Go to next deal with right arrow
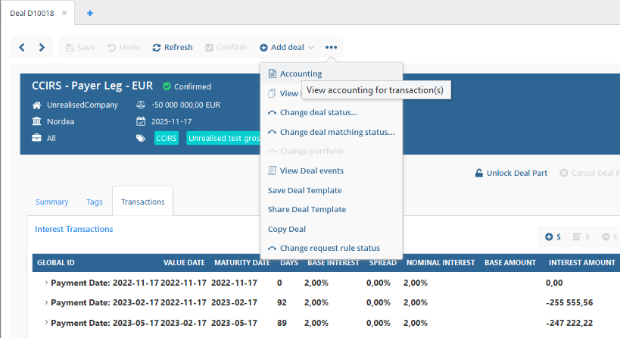The image size is (620, 338). [x=42, y=48]
